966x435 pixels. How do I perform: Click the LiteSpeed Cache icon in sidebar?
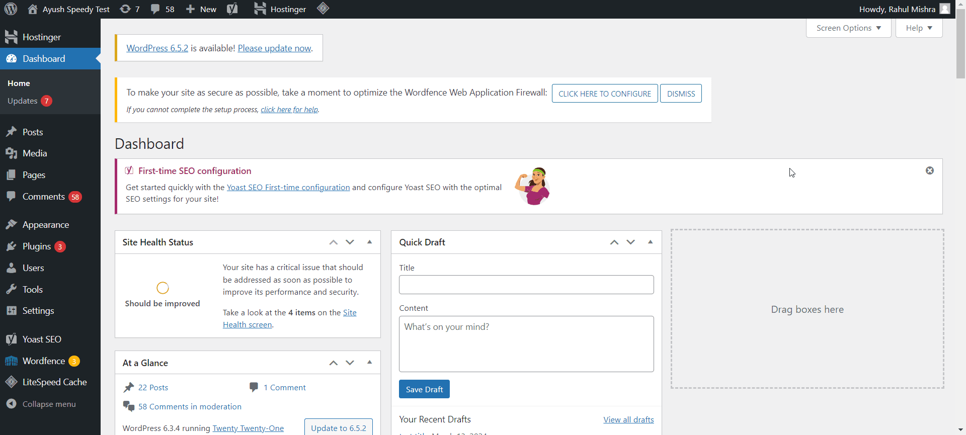(x=11, y=382)
